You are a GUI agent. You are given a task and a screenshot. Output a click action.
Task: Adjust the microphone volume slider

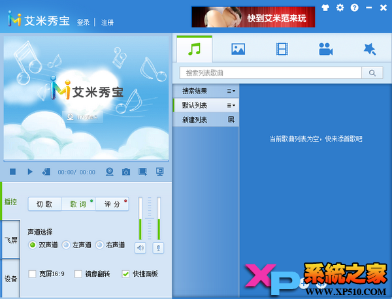(x=159, y=219)
